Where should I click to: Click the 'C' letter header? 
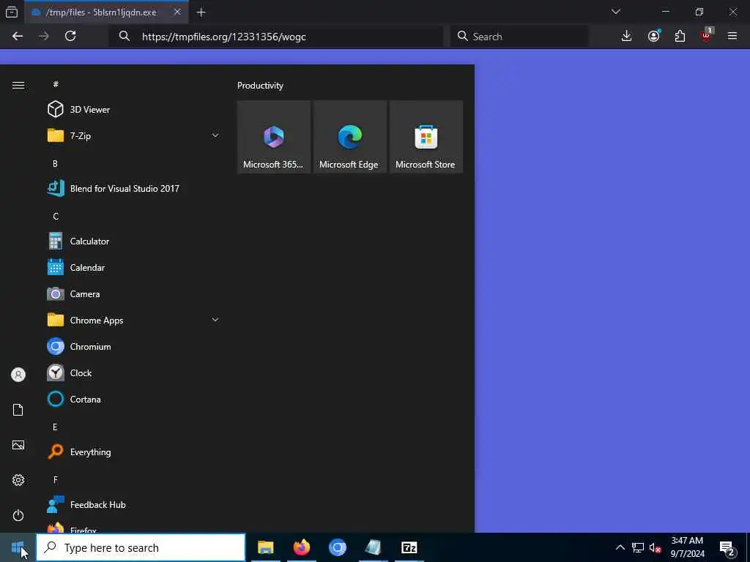point(56,217)
